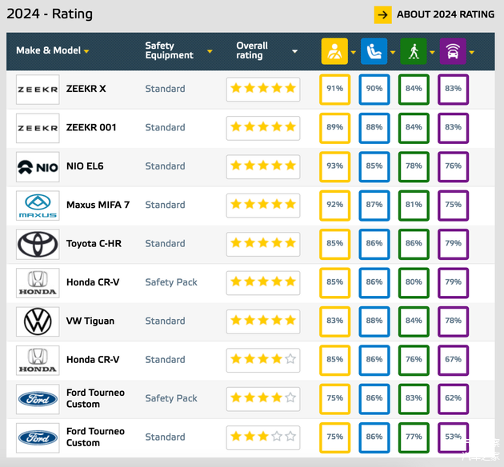This screenshot has height=467, width=504.
Task: Click NIO EL6 93% adult occupant score
Action: pyautogui.click(x=334, y=166)
